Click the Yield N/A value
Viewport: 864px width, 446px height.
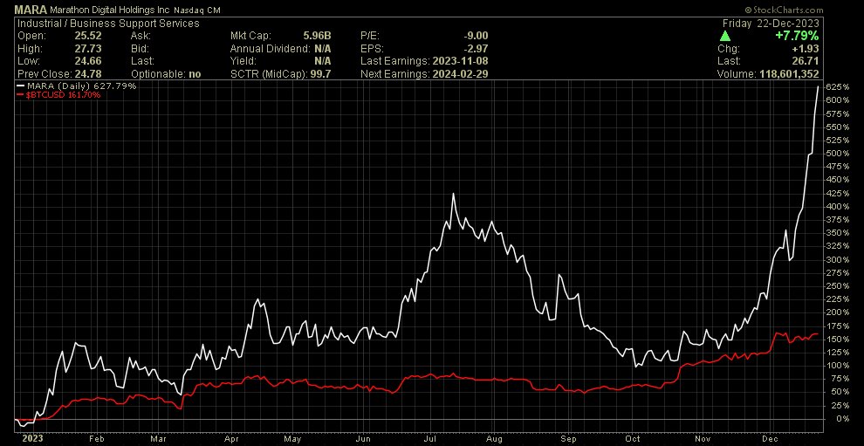click(x=323, y=61)
